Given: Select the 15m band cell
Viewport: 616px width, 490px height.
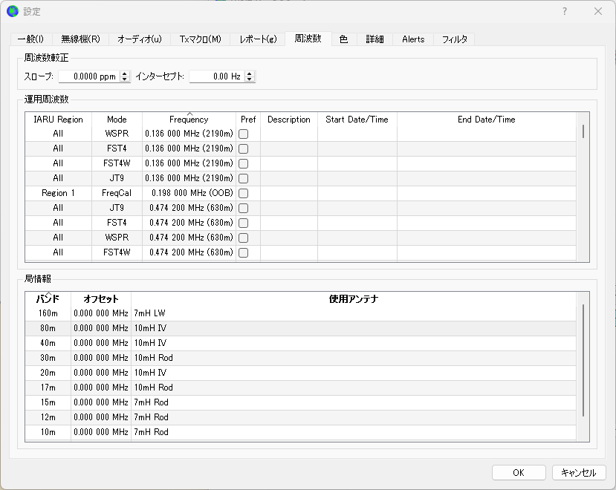Looking at the screenshot, I should pos(48,402).
